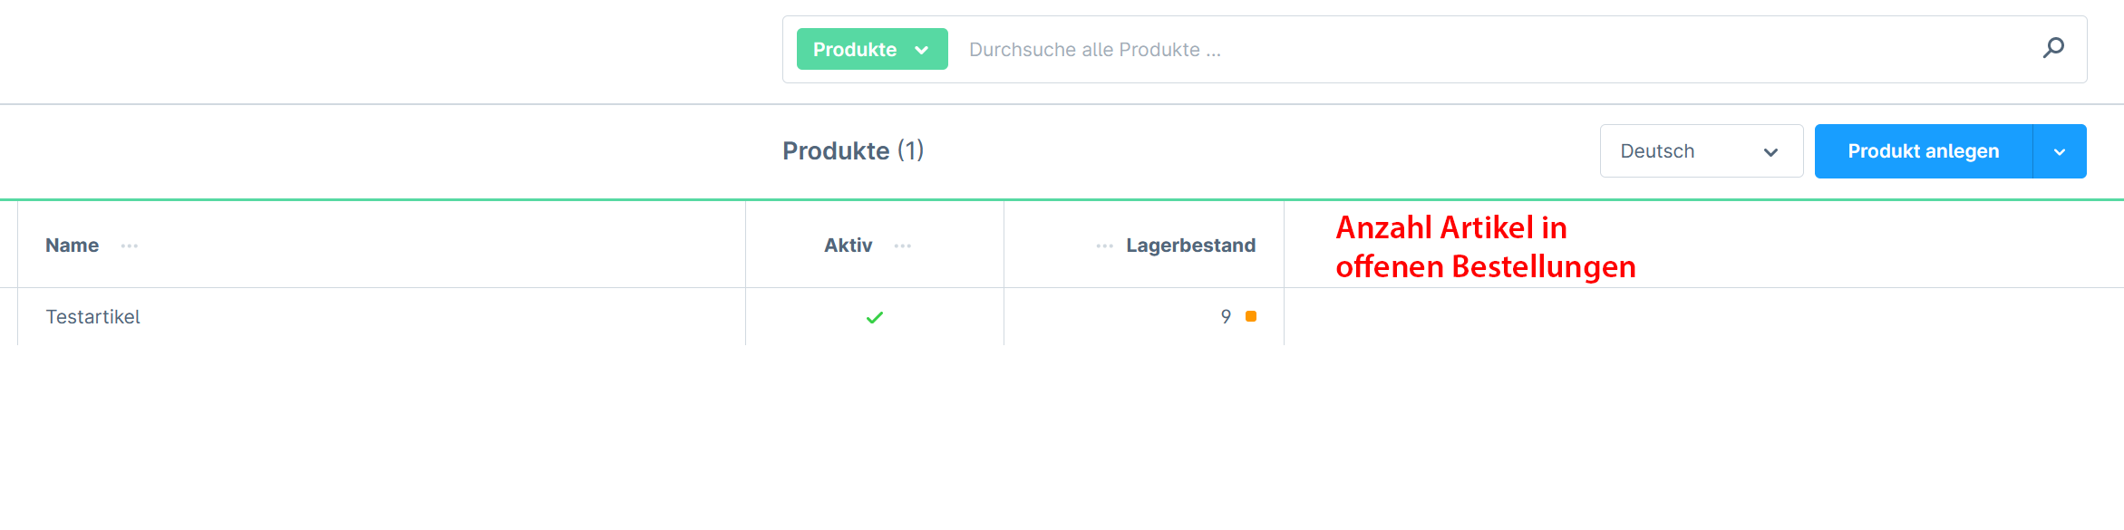The image size is (2124, 530).
Task: Click the magnifier search icon
Action: click(x=2053, y=48)
